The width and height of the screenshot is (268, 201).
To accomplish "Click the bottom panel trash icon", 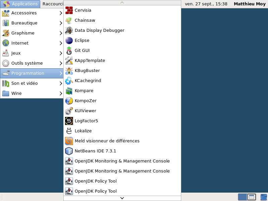I will [264, 197].
